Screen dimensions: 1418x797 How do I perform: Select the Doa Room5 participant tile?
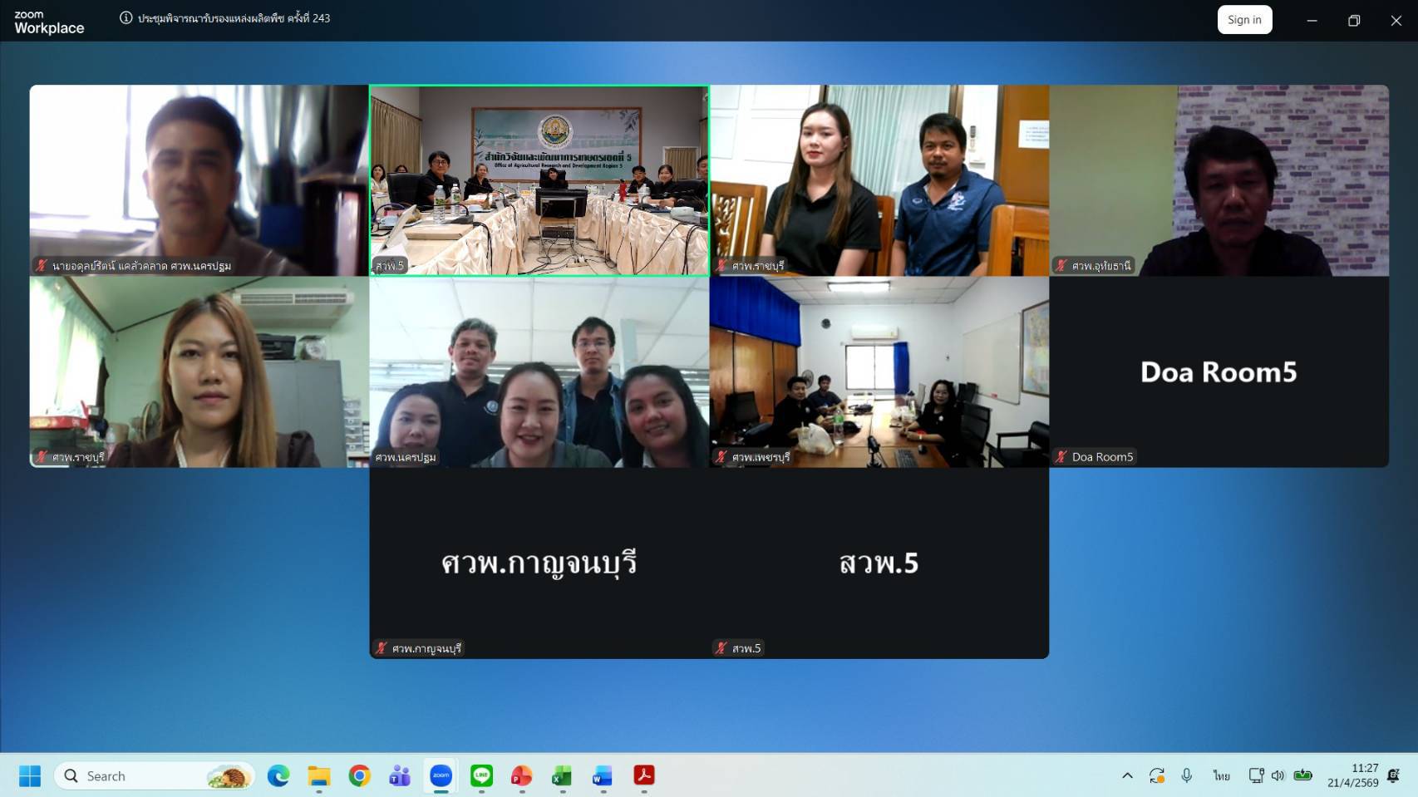pyautogui.click(x=1219, y=371)
